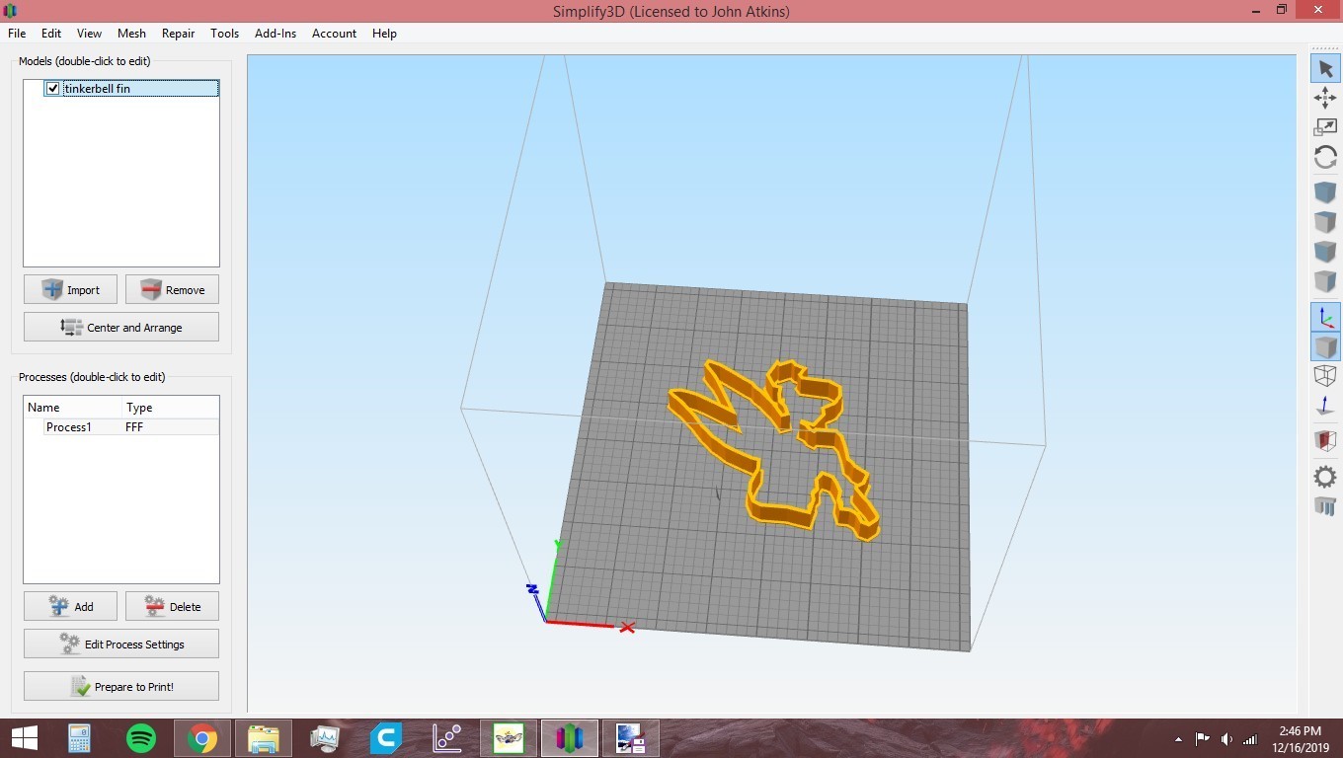
Task: Click the Center and Arrange button
Action: point(120,326)
